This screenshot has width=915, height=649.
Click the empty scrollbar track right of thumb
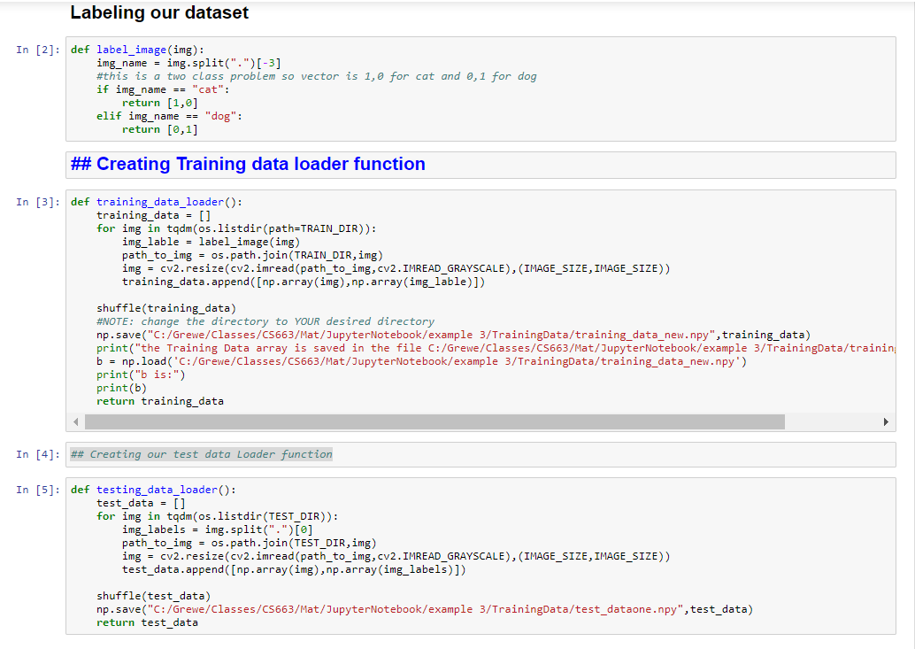pyautogui.click(x=832, y=422)
